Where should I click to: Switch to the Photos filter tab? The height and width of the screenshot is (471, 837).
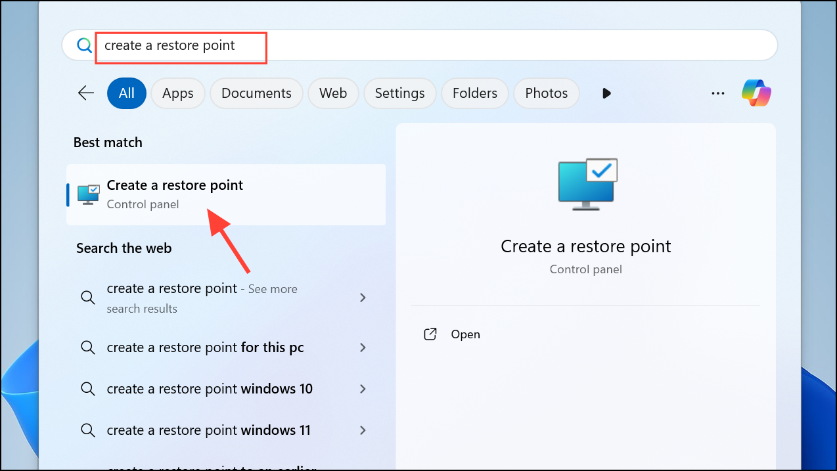tap(546, 93)
